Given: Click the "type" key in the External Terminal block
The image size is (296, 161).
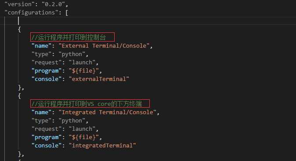Looking at the screenshot, I should click(x=41, y=54).
